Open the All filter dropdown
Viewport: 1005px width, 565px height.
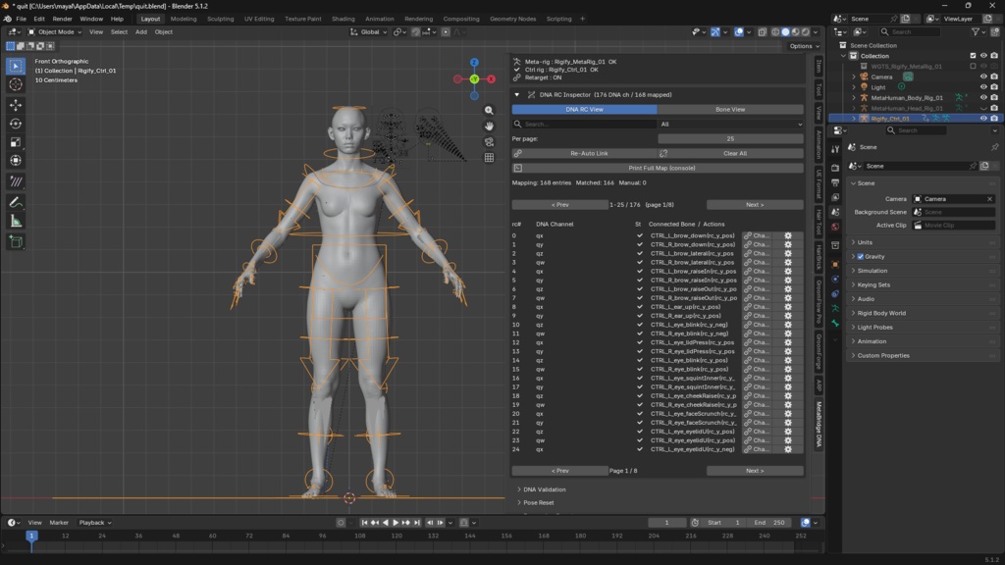coord(730,125)
